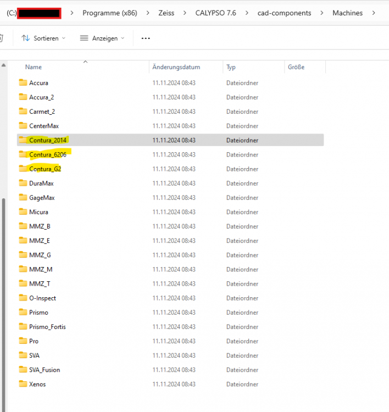Sort by the Name column header

coord(34,67)
